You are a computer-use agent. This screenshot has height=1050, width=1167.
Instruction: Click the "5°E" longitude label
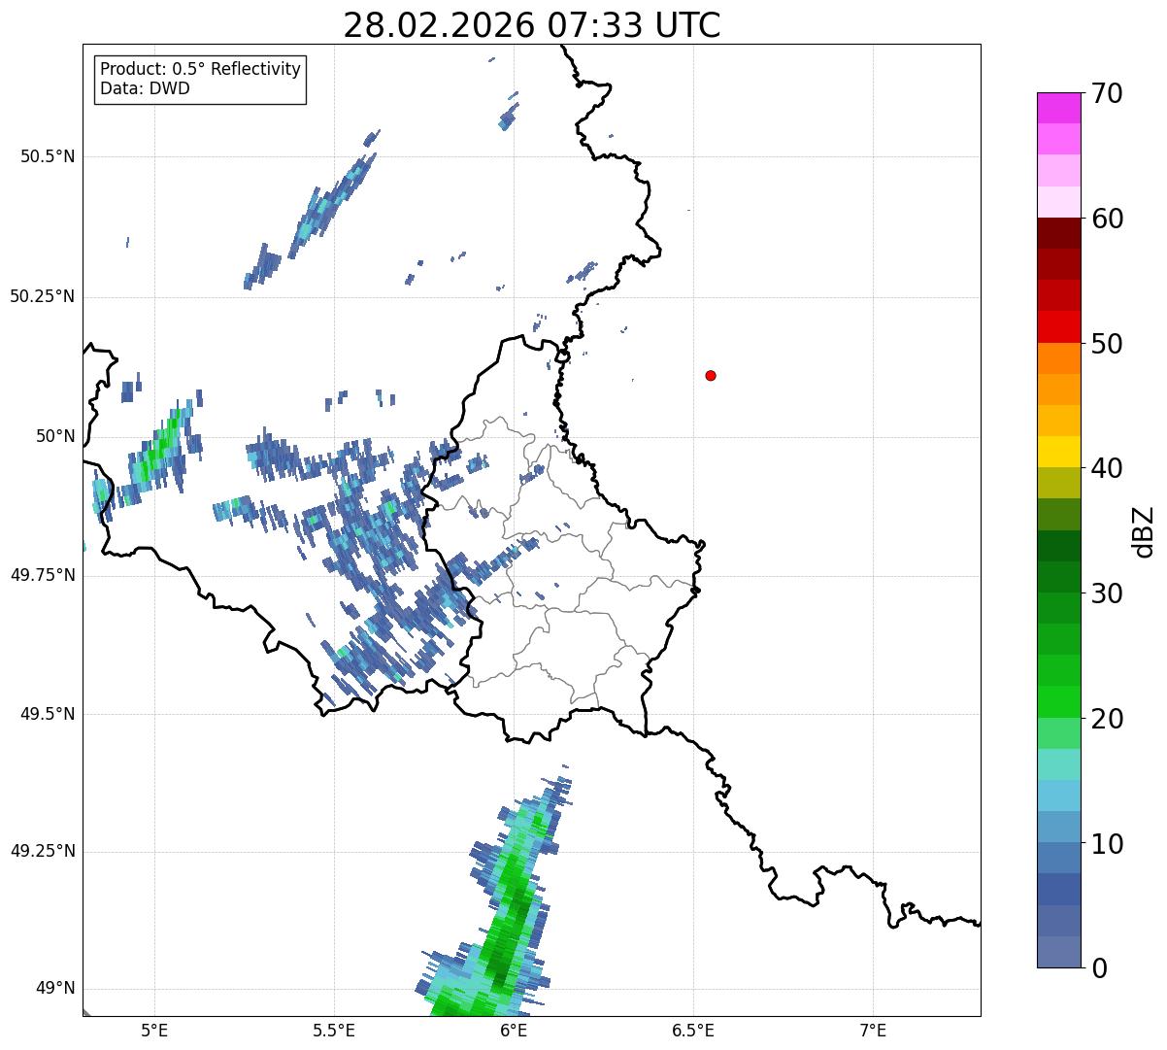(x=154, y=1030)
